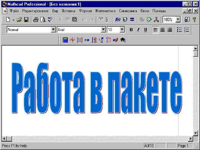Open the Редактирование menu
This screenshot has height=150, width=200.
coord(35,11)
